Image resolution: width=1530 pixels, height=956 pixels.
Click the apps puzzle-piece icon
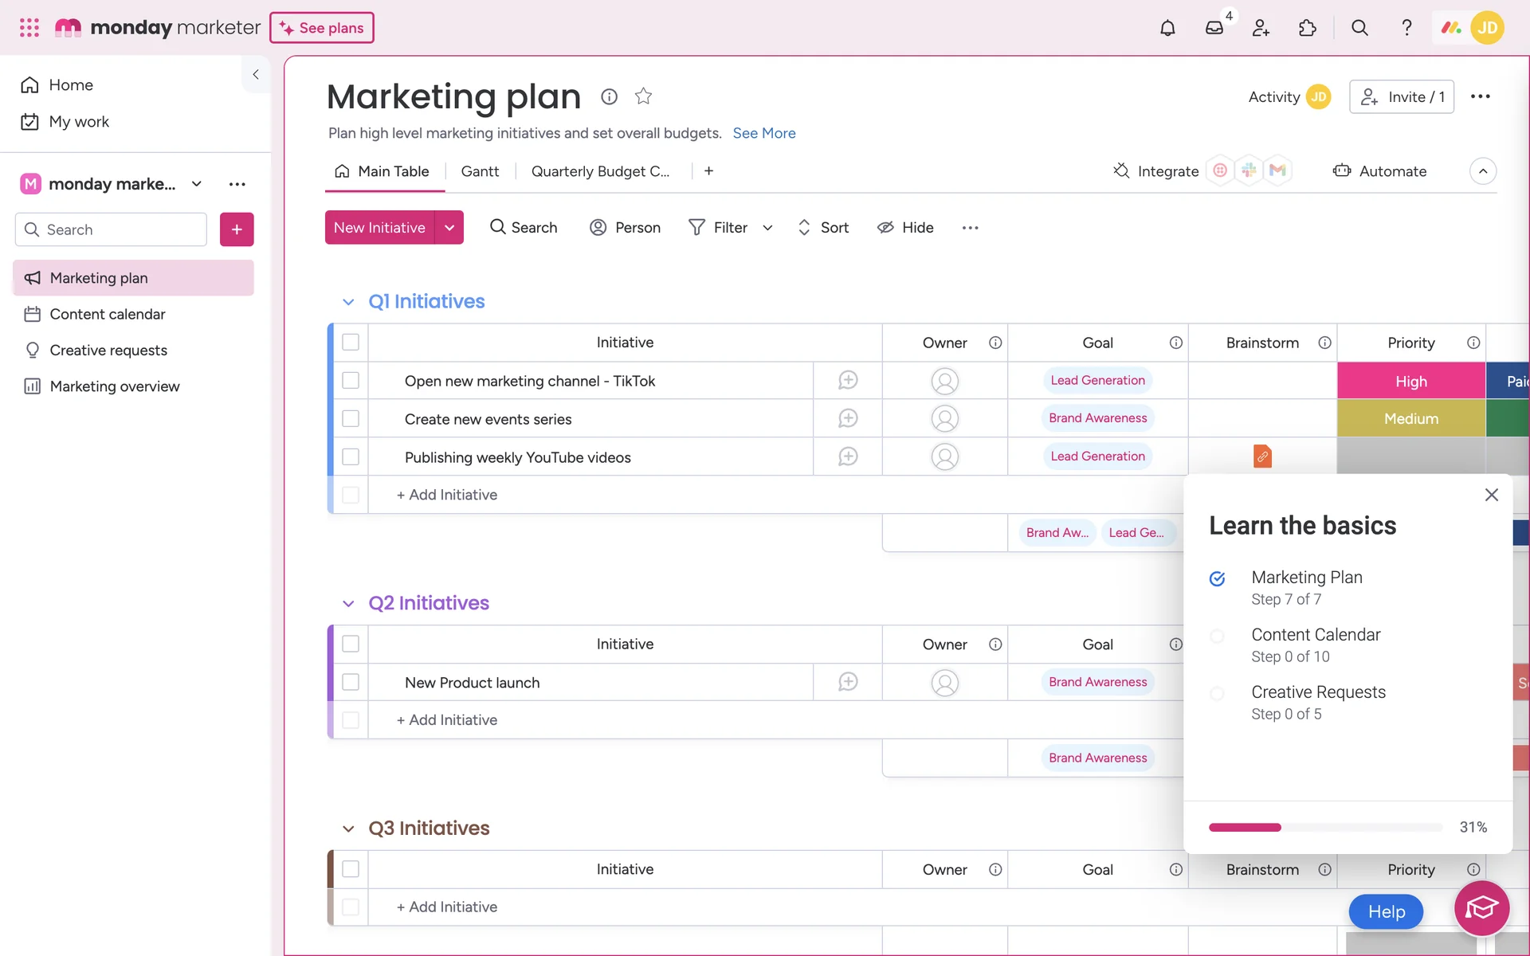[x=1307, y=28]
